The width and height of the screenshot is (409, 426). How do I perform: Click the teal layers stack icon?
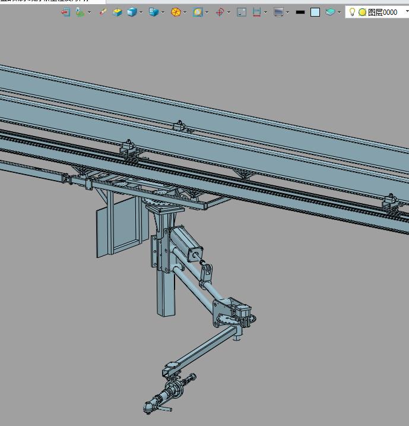[x=330, y=12]
